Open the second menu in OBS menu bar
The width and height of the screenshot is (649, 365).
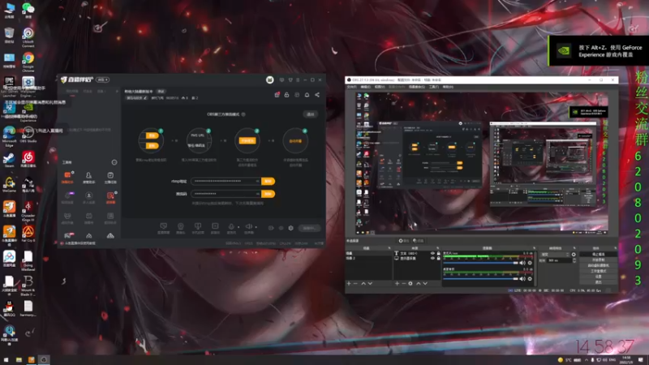click(x=366, y=87)
